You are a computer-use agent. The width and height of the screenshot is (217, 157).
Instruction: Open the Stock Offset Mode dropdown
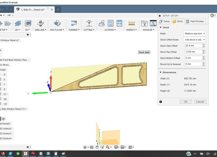[x=194, y=40]
